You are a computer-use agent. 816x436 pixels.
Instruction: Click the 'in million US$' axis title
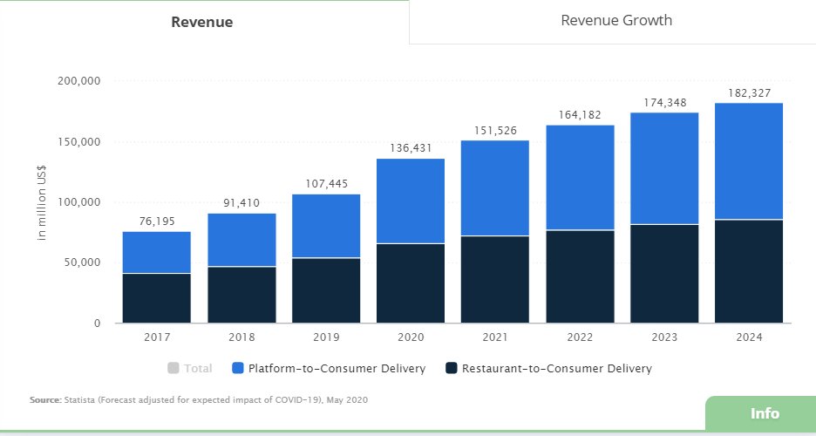pos(42,202)
